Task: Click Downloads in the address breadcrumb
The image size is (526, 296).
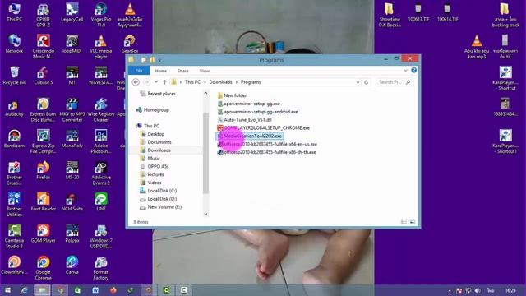Action: [220, 82]
